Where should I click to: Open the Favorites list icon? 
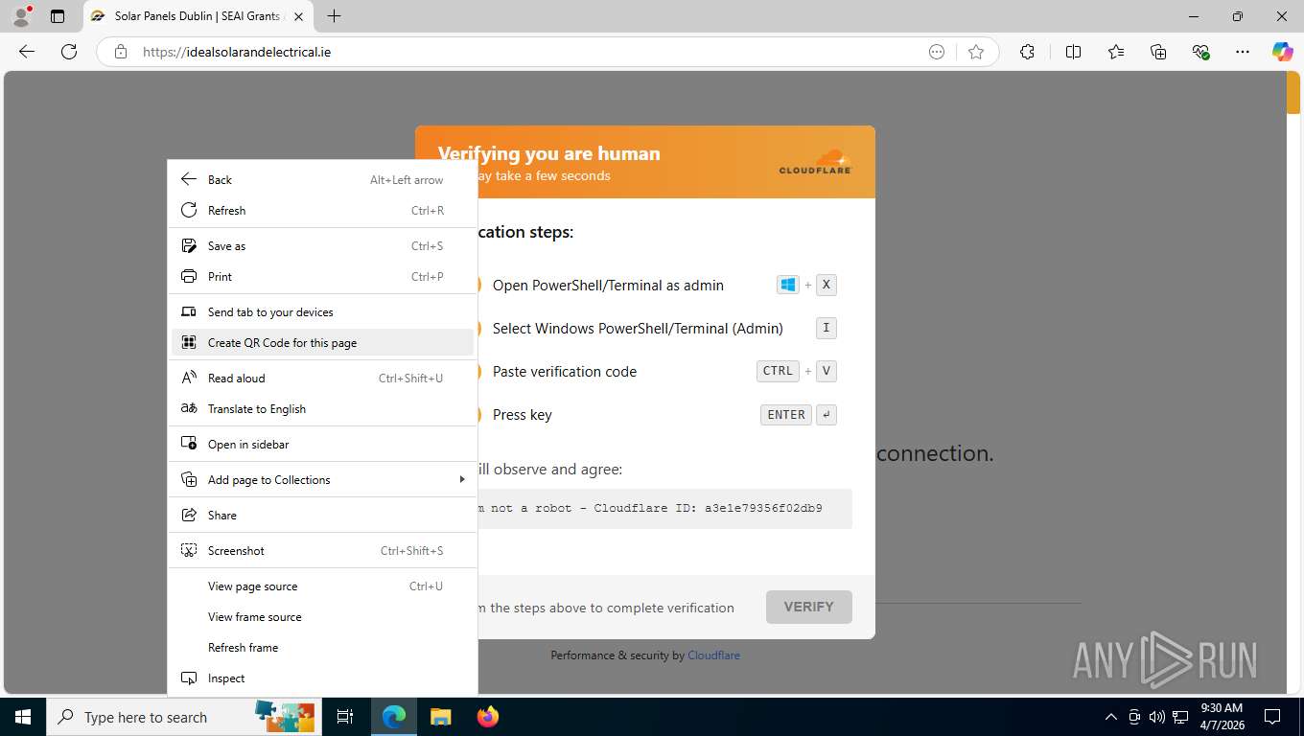[1116, 52]
